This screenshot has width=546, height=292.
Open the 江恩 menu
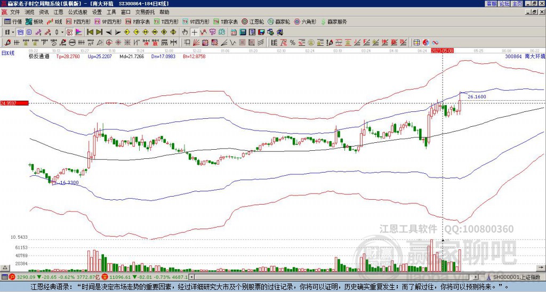58,12
